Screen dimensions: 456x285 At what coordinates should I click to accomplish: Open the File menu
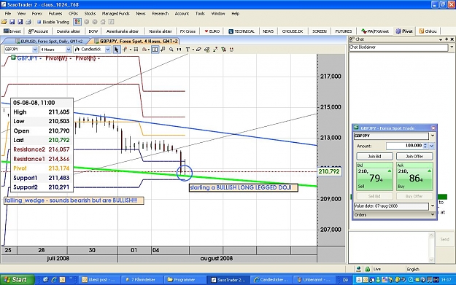(x=8, y=13)
